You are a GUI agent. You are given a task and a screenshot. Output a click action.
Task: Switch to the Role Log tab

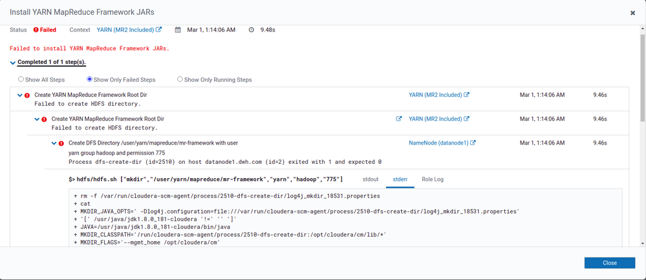tap(433, 179)
